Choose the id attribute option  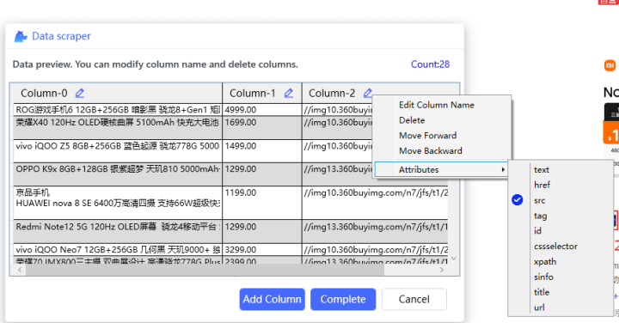pyautogui.click(x=537, y=231)
